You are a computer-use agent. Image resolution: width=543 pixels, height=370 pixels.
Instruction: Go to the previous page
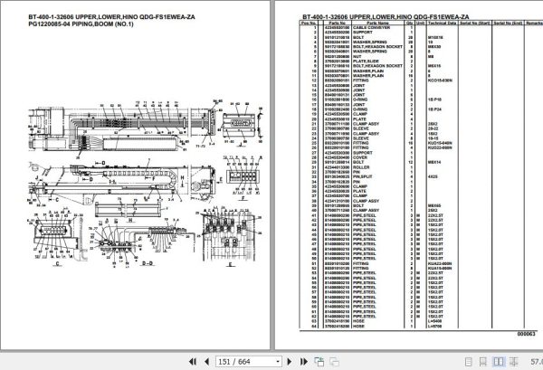tap(206, 362)
